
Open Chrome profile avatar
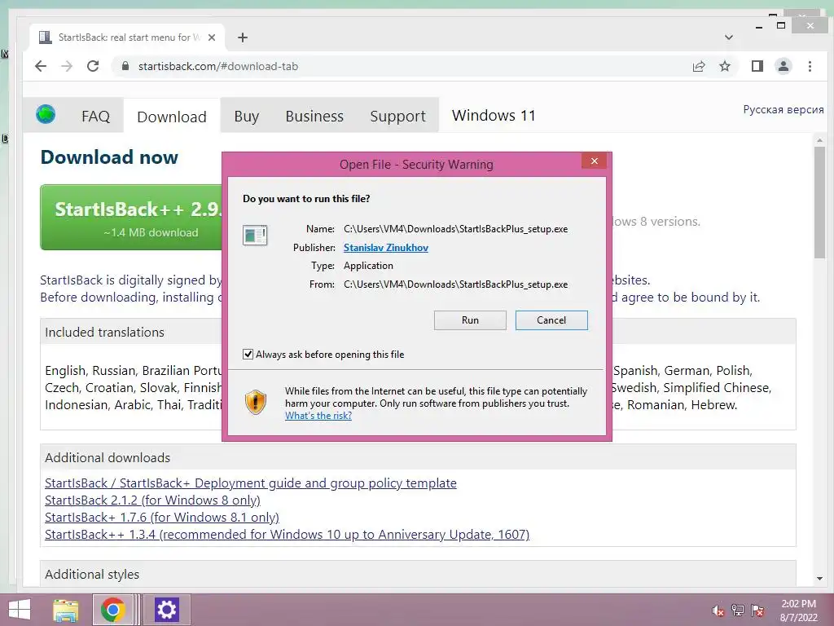click(784, 66)
